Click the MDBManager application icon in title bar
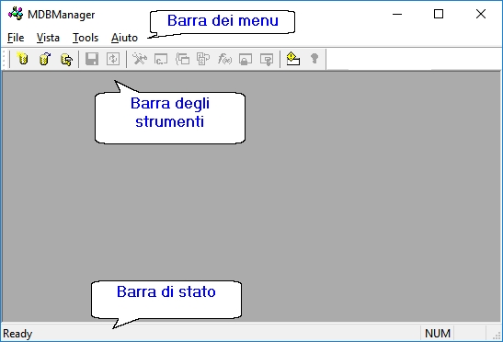 pos(16,14)
